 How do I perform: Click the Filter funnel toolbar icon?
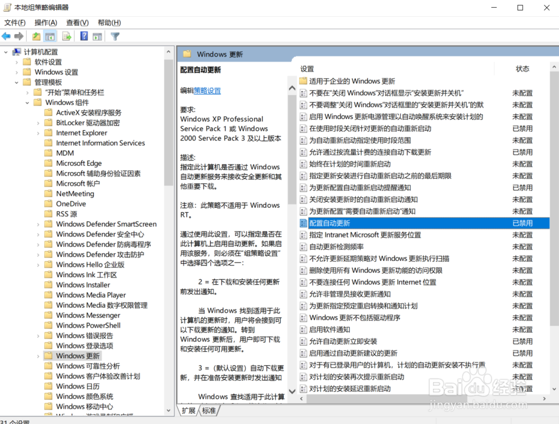click(x=115, y=36)
